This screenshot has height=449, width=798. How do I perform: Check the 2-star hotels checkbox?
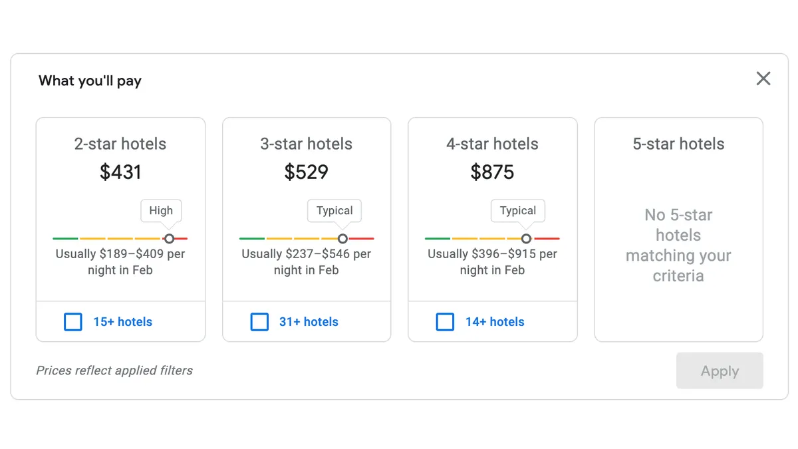[x=73, y=322]
